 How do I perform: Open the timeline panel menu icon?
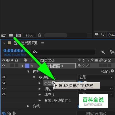(43, 43)
